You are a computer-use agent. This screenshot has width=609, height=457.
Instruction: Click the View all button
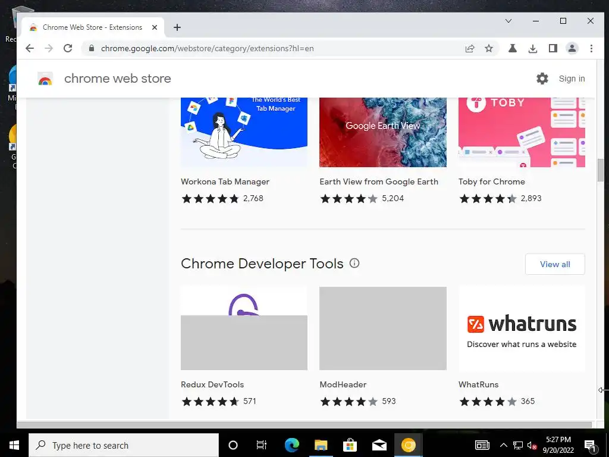tap(555, 264)
